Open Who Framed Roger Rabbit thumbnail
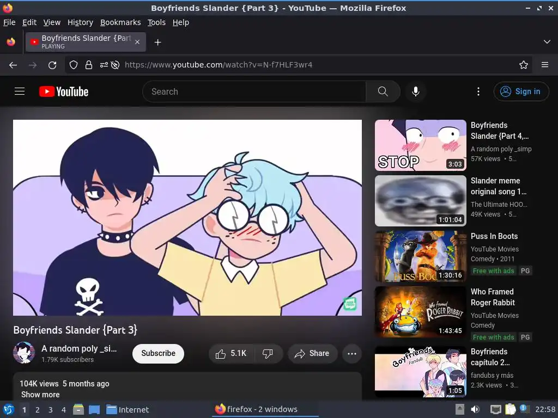This screenshot has width=558, height=418. click(421, 312)
